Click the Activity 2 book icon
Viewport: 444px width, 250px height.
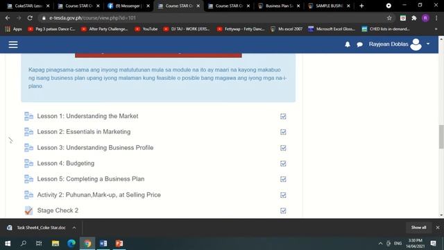[x=28, y=194]
